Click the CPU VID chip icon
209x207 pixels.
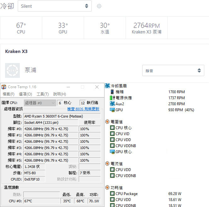click(112, 134)
